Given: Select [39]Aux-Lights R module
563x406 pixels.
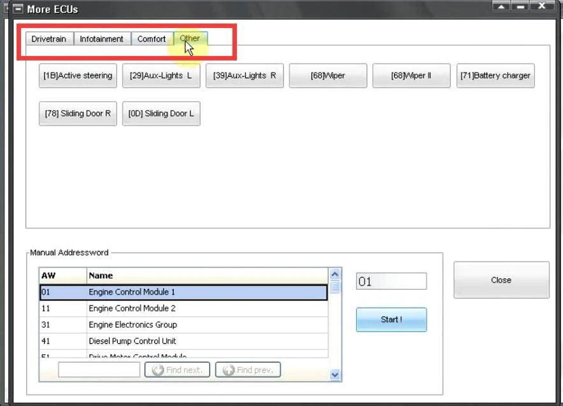Looking at the screenshot, I should click(245, 76).
